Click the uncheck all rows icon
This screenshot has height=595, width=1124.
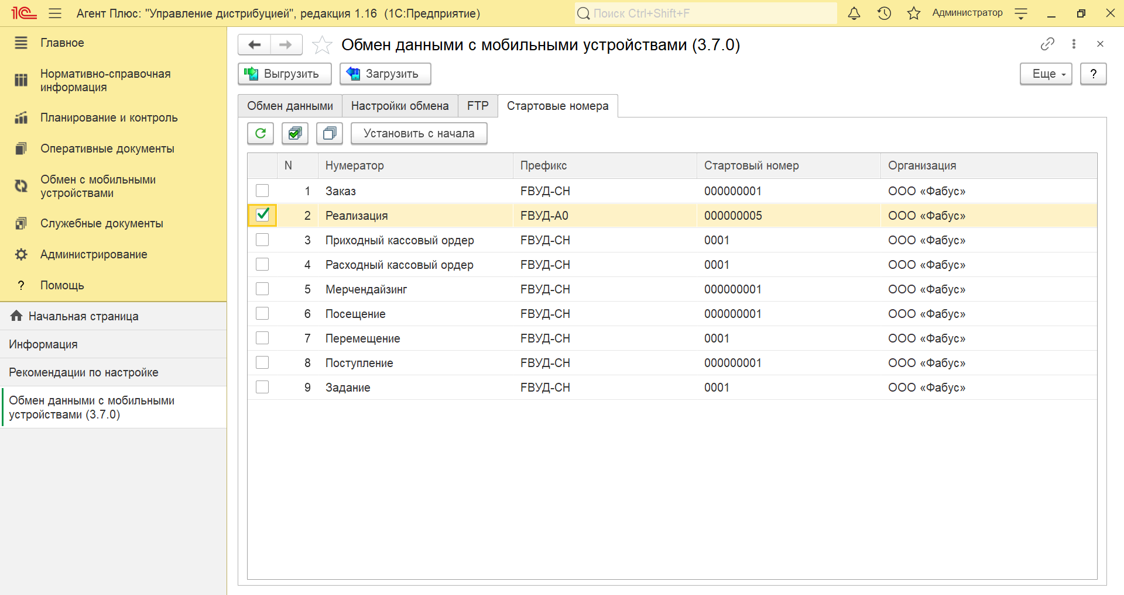click(x=330, y=133)
